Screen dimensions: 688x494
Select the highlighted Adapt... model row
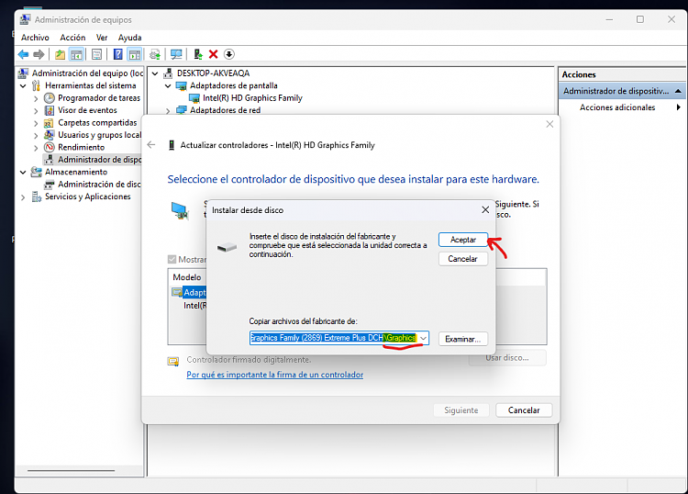point(189,292)
